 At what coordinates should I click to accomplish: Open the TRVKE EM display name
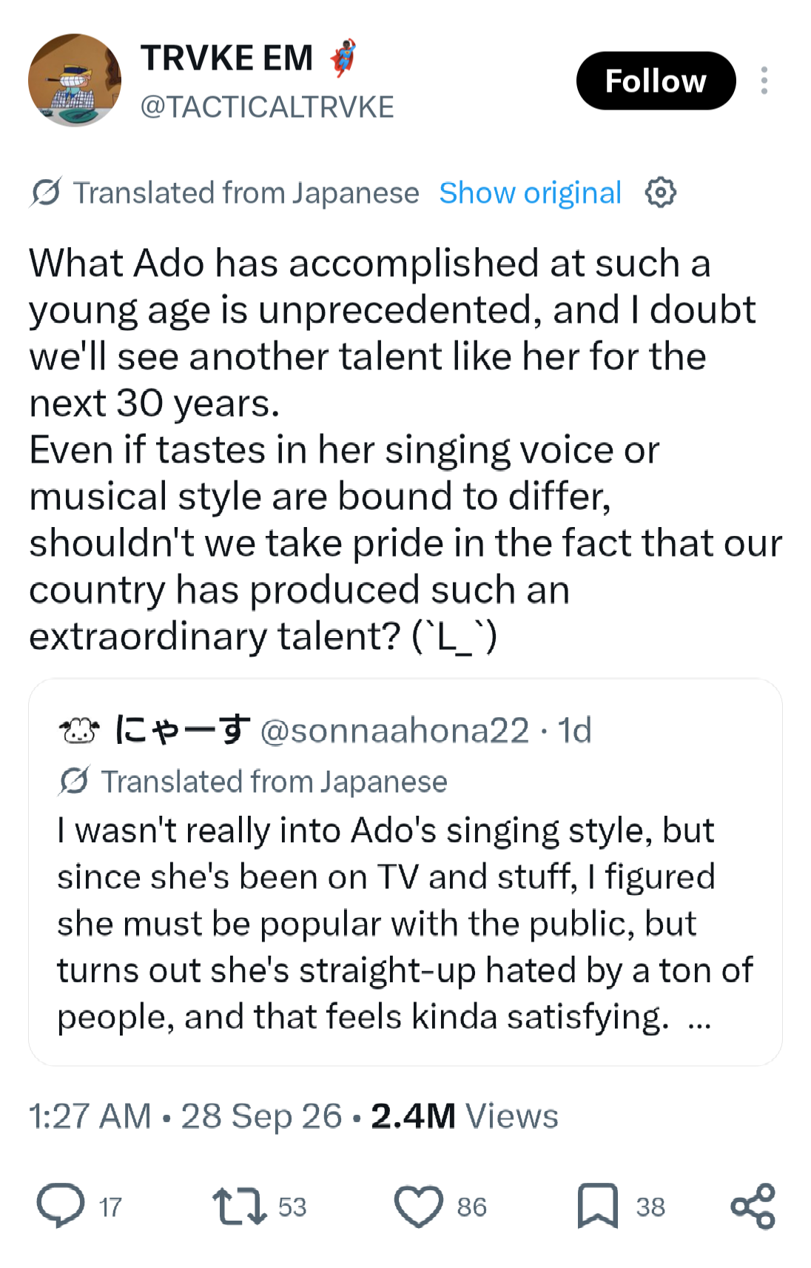[227, 58]
